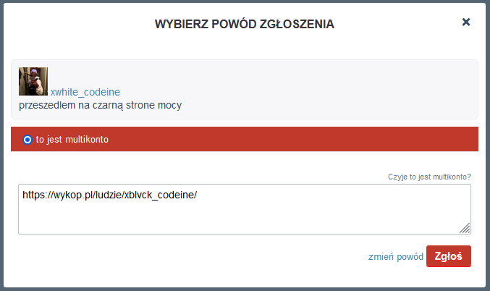Grab the text area resize handle
This screenshot has width=490, height=291.
pyautogui.click(x=465, y=228)
